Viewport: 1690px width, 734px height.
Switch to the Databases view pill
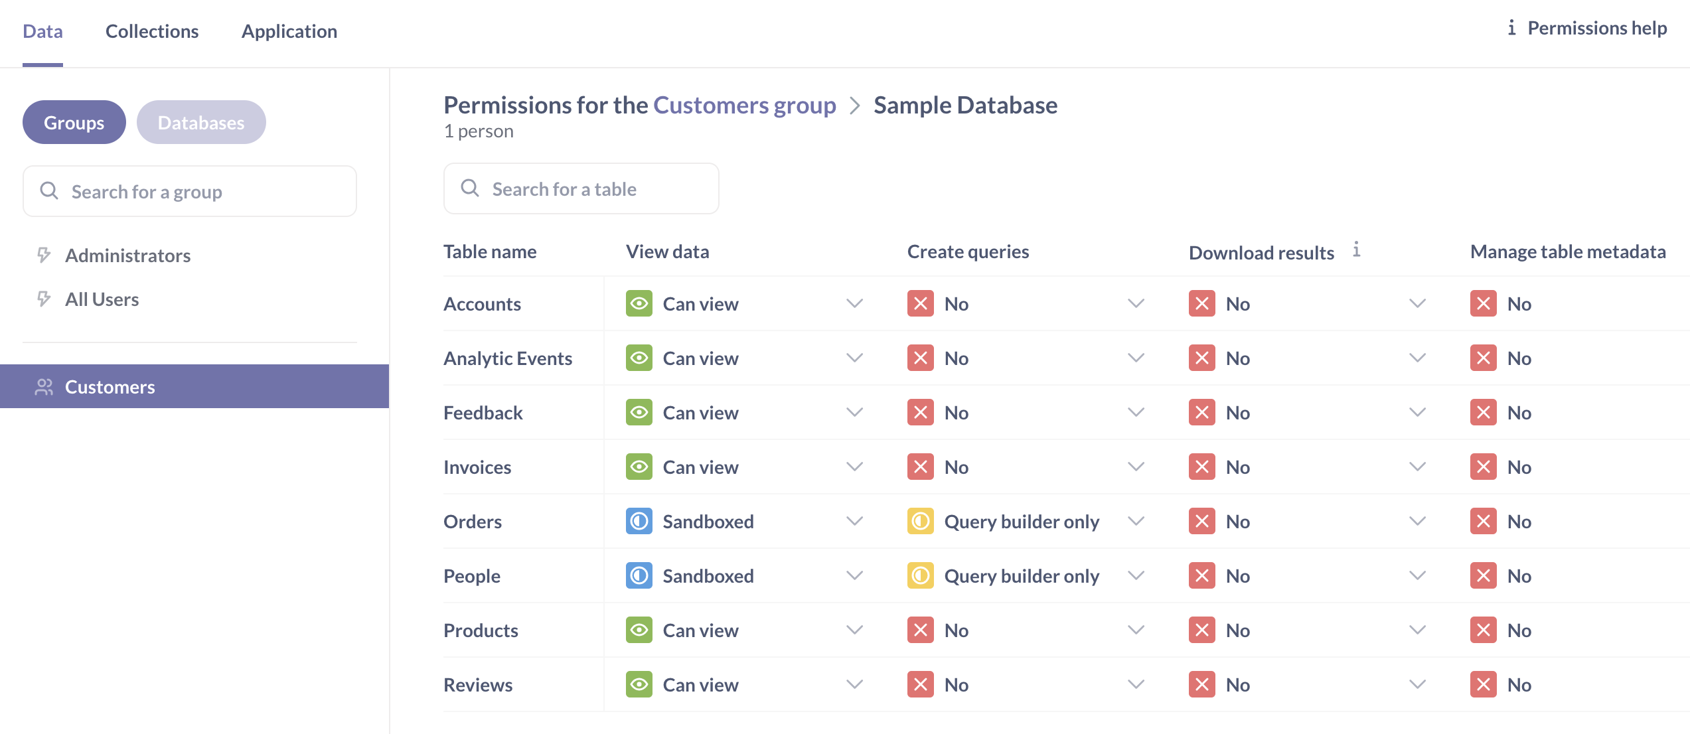pos(201,122)
